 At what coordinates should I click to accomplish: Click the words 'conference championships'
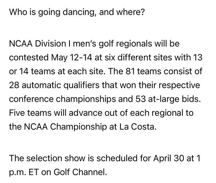(62, 100)
